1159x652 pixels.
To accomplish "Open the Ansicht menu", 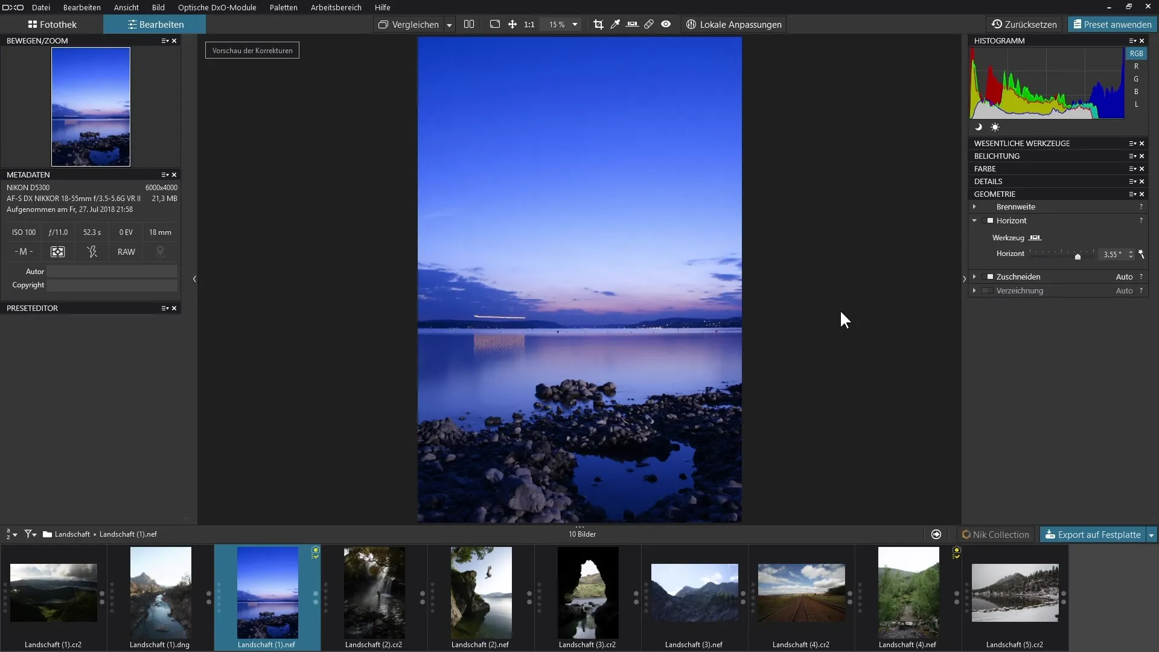I will pyautogui.click(x=126, y=7).
